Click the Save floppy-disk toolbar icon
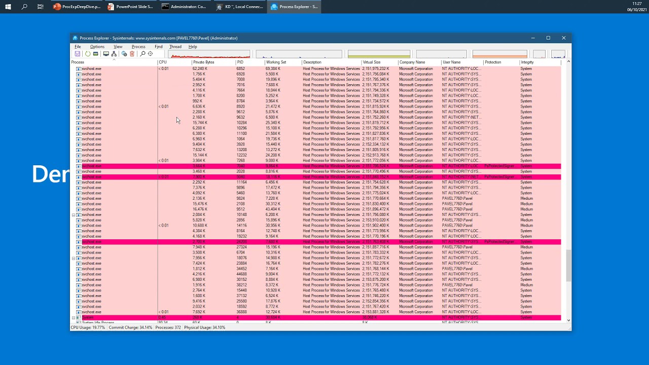Viewport: 649px width, 365px height. tap(78, 54)
